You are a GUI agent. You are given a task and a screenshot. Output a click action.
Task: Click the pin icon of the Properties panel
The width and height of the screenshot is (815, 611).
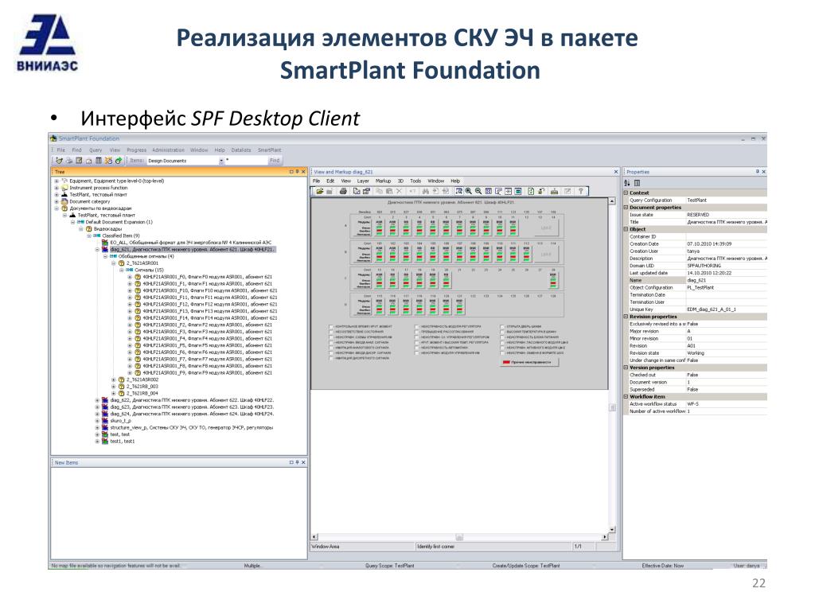tap(758, 172)
